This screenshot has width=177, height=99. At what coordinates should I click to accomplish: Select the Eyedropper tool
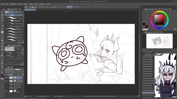(x=2, y=29)
